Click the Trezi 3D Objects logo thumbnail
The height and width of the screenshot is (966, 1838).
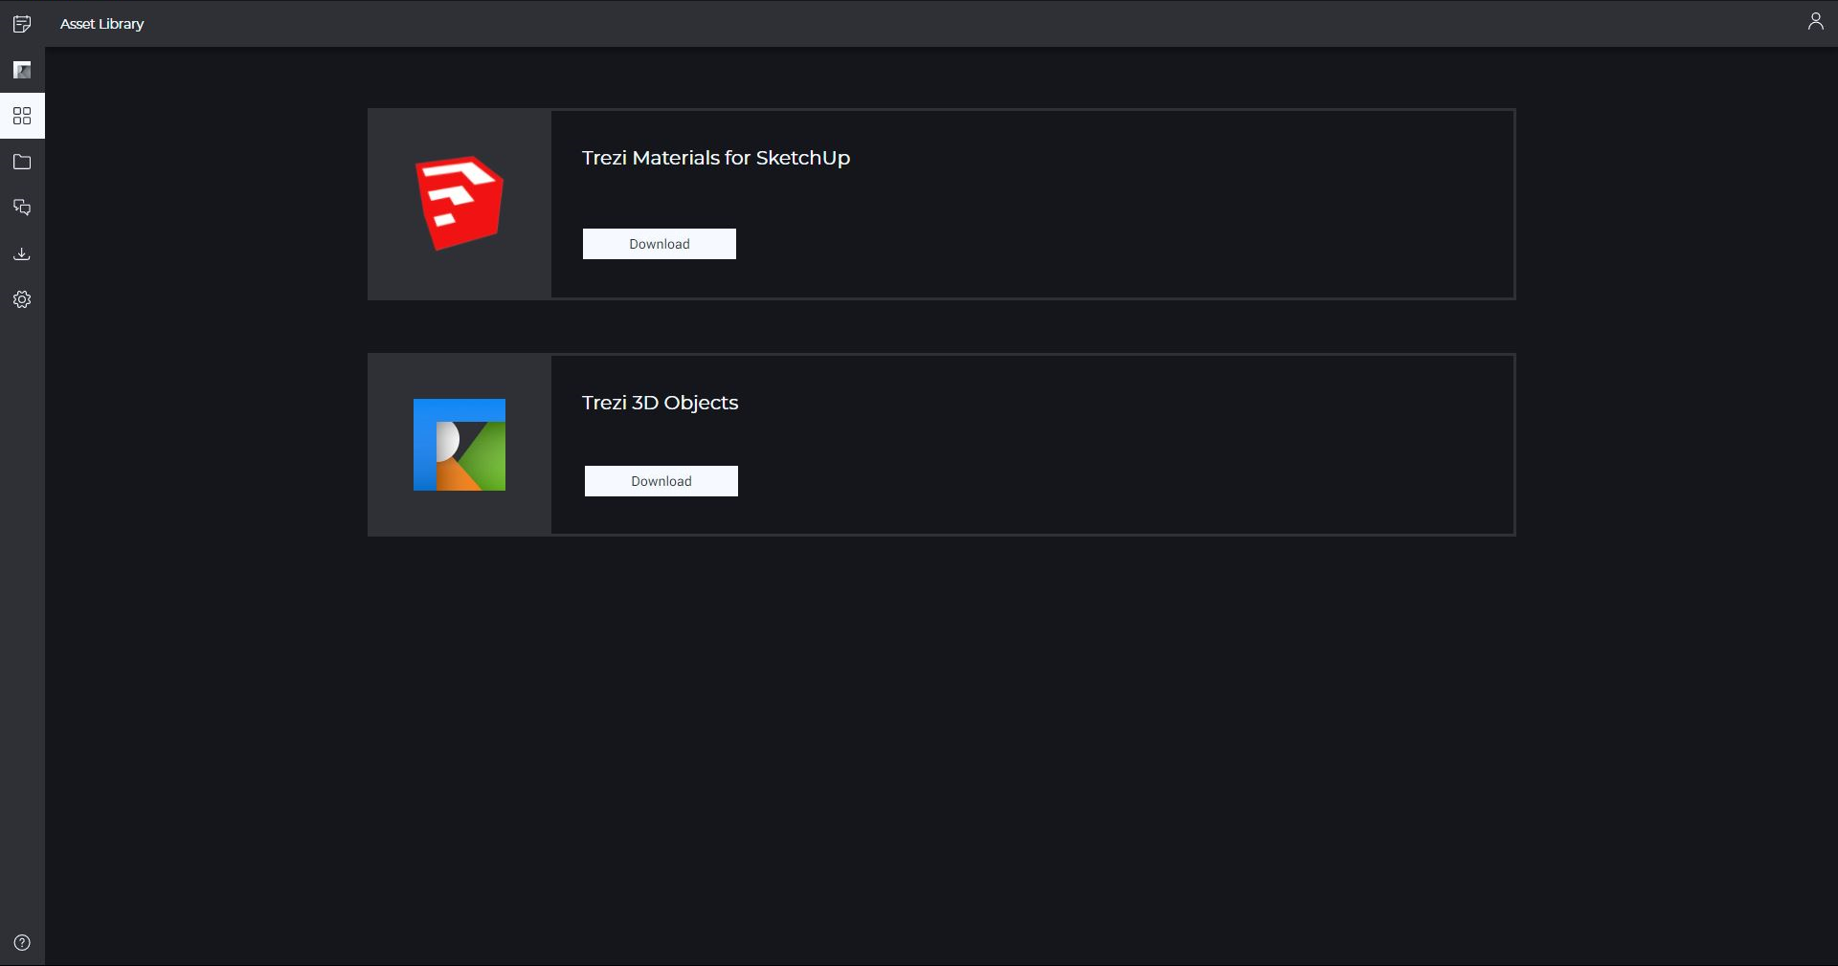click(x=459, y=445)
